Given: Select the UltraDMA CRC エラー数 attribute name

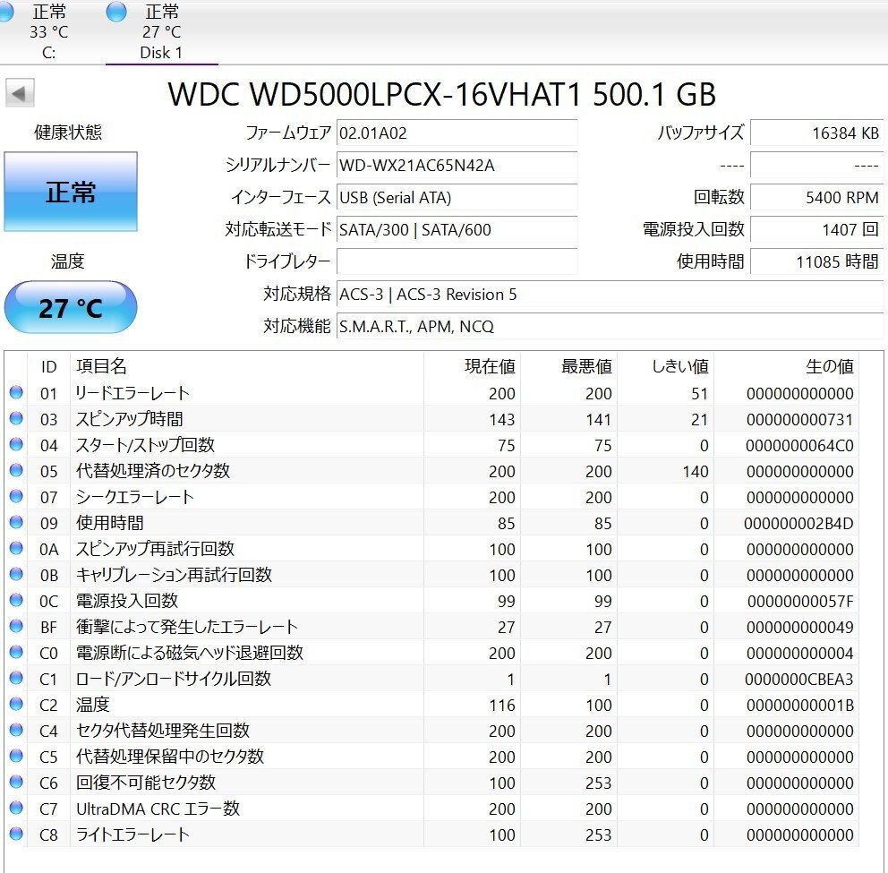Looking at the screenshot, I should 158,809.
